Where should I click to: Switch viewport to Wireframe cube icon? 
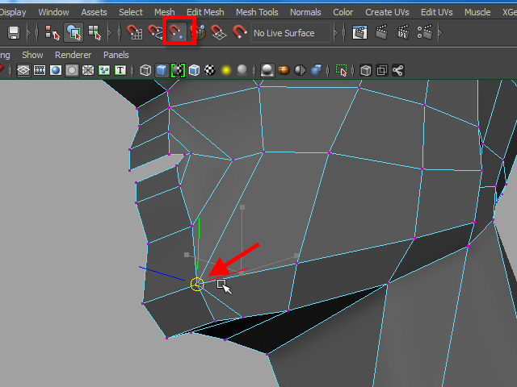[145, 70]
